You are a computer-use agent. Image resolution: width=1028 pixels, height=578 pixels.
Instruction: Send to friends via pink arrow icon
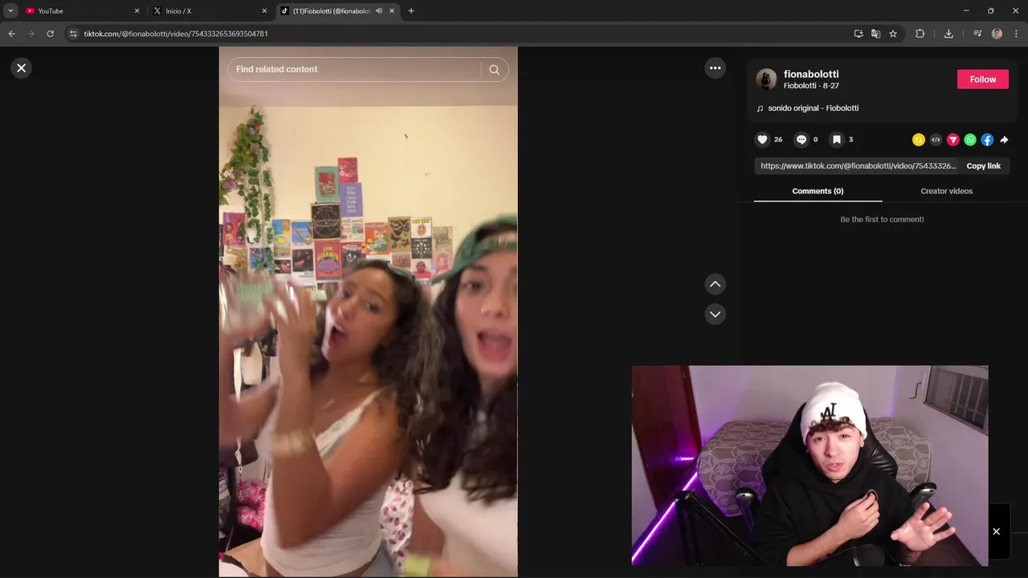[x=953, y=140]
